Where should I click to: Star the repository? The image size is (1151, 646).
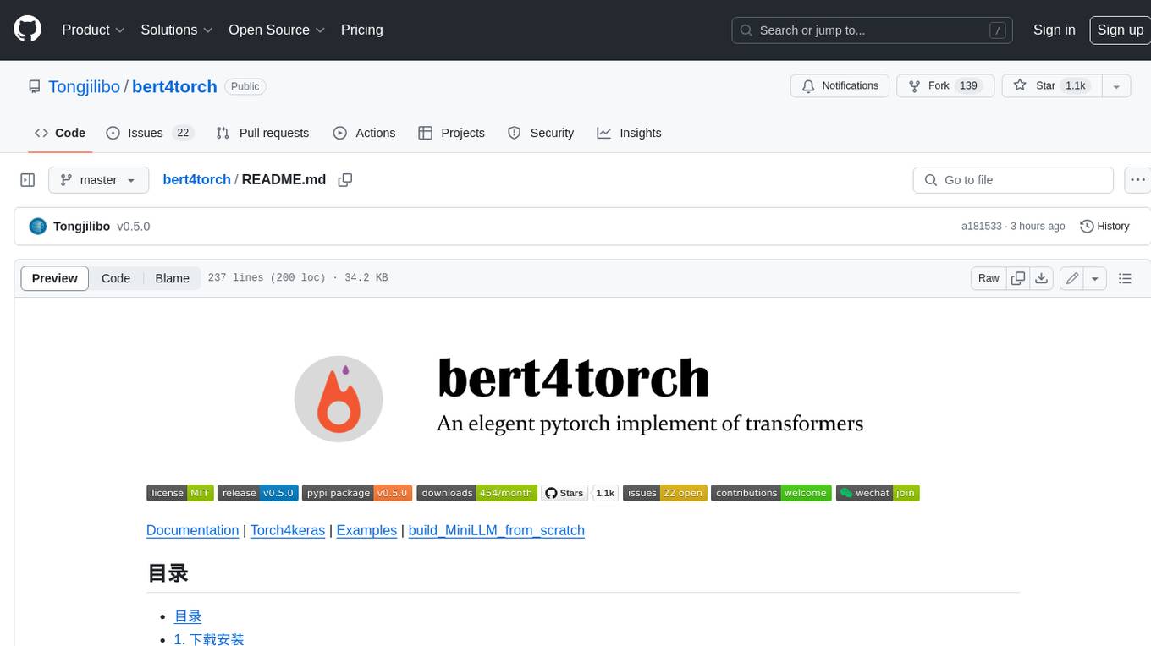[x=1051, y=85]
